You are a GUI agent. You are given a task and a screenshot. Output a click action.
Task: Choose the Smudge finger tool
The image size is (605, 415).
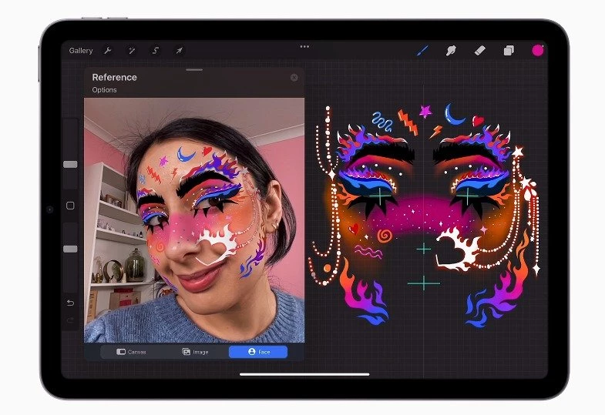(x=451, y=51)
